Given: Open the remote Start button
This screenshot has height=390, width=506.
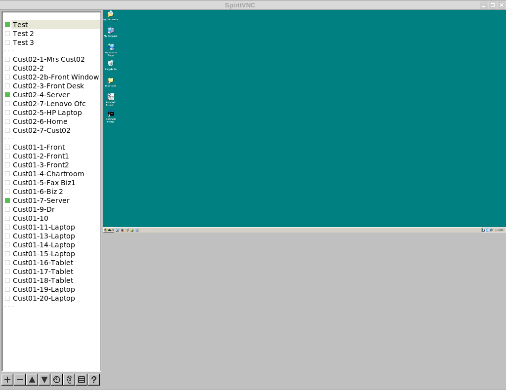Looking at the screenshot, I should tap(109, 230).
